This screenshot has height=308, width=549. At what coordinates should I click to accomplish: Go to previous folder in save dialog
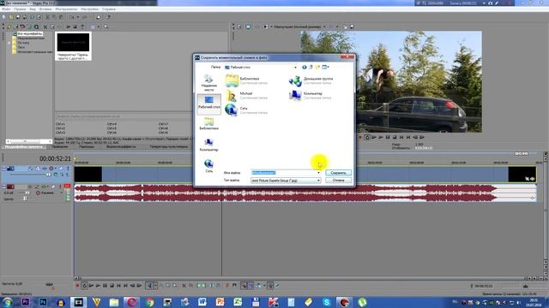[305, 67]
